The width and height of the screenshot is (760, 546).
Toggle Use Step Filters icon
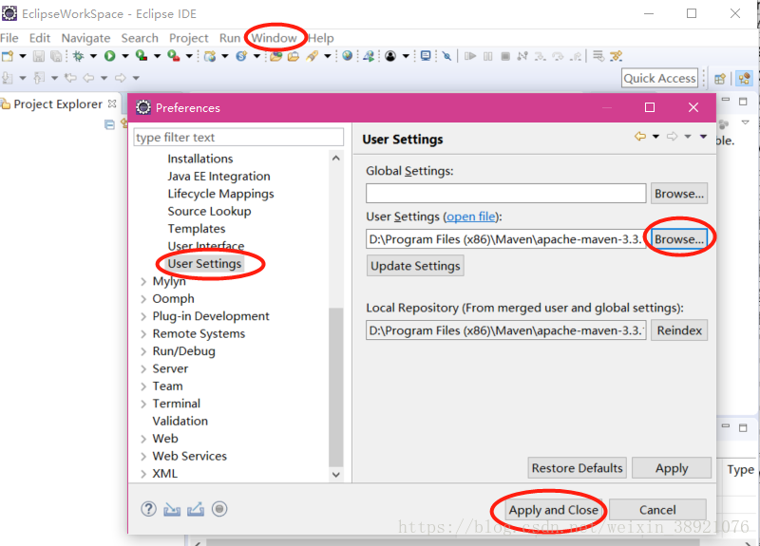click(x=616, y=56)
